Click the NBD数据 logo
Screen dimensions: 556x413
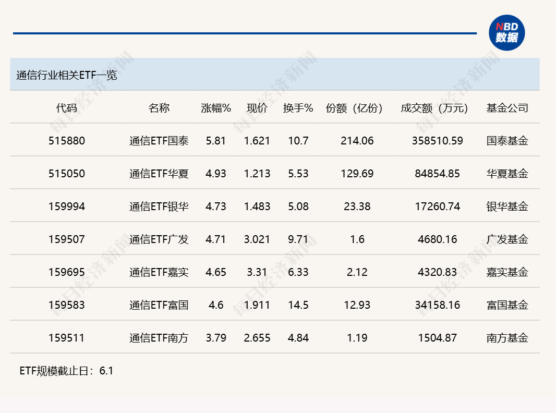pyautogui.click(x=507, y=33)
